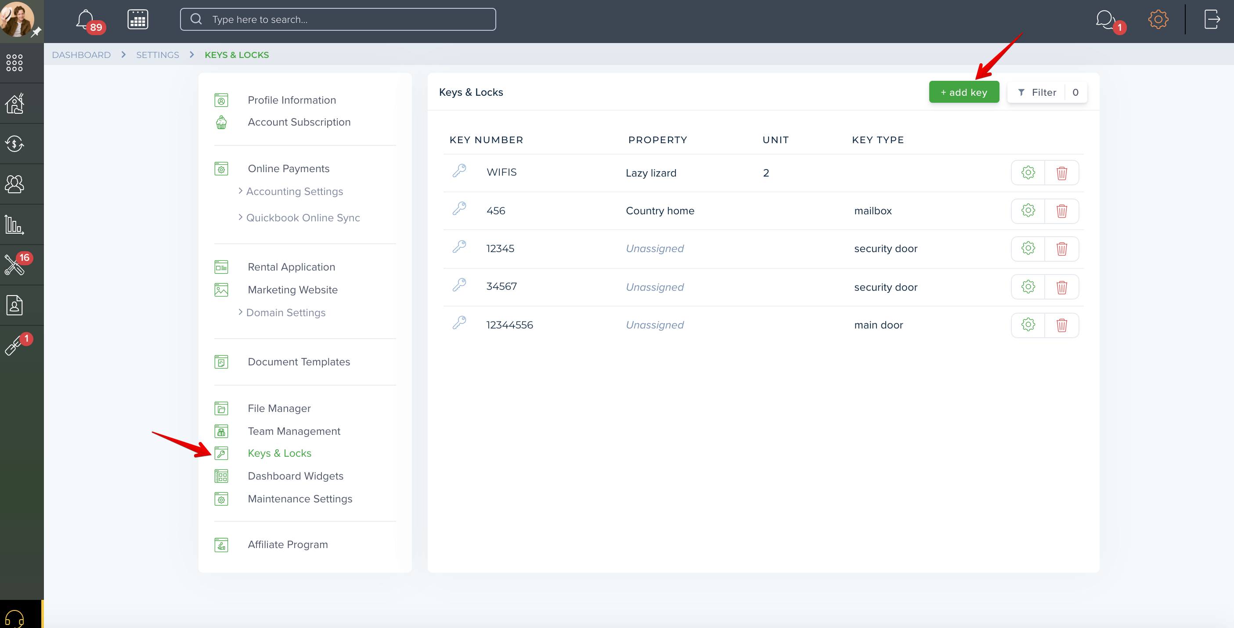The width and height of the screenshot is (1234, 628).
Task: Delete the WIFIS key
Action: pyautogui.click(x=1061, y=173)
